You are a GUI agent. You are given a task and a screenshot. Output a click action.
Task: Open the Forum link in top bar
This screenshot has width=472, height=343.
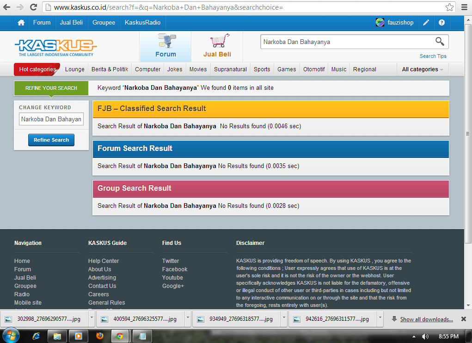click(42, 23)
